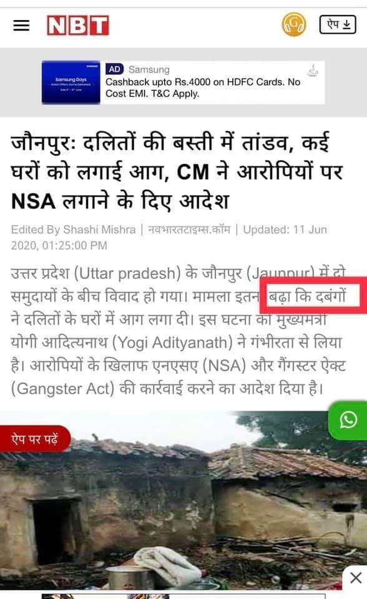367x599 pixels.
Task: Click the ad info icon on Samsung ad
Action: tap(313, 71)
